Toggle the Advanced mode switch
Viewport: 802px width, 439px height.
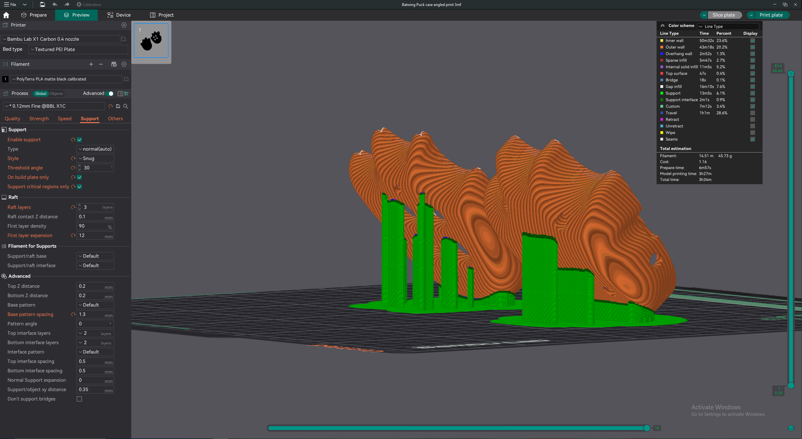109,93
